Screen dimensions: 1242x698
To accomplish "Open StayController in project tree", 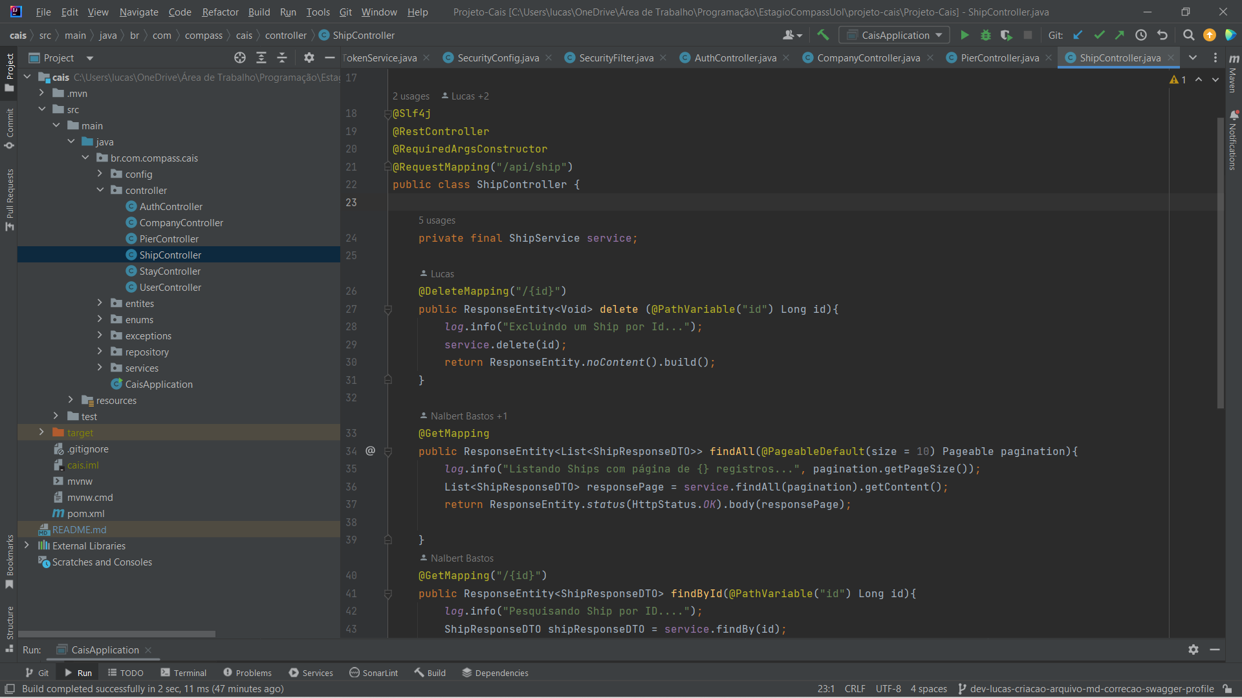I will [169, 271].
